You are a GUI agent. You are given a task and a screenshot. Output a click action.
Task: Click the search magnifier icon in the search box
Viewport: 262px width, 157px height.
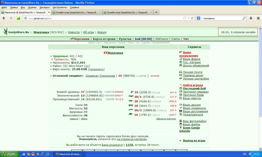244,18
